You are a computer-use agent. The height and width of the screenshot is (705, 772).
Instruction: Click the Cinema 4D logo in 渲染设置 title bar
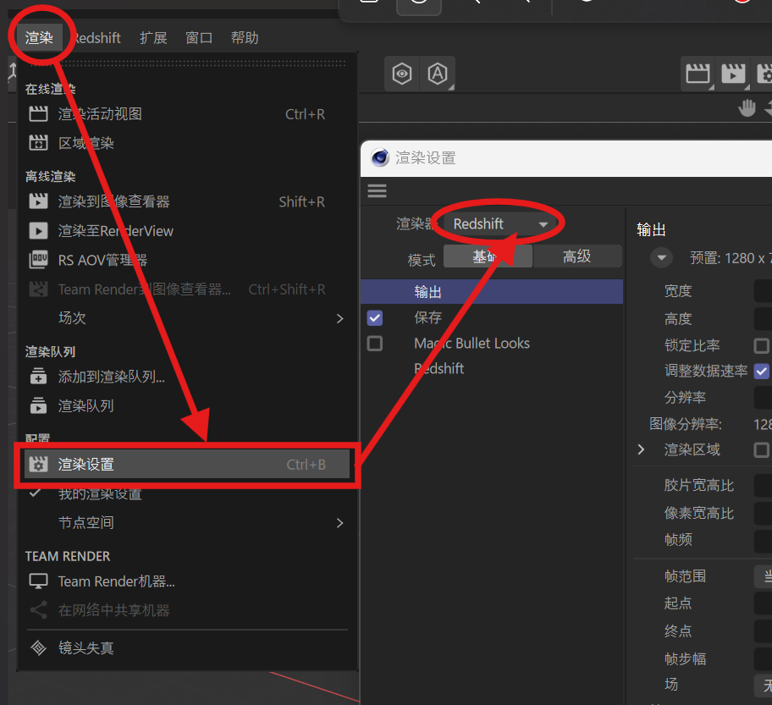pos(380,158)
